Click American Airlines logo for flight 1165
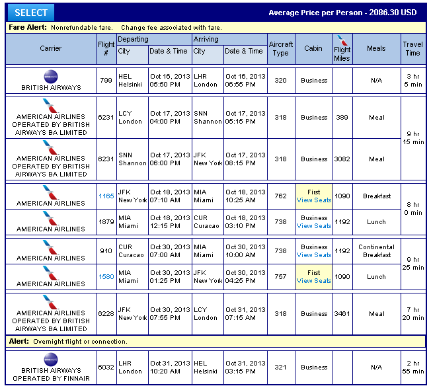 click(x=51, y=191)
